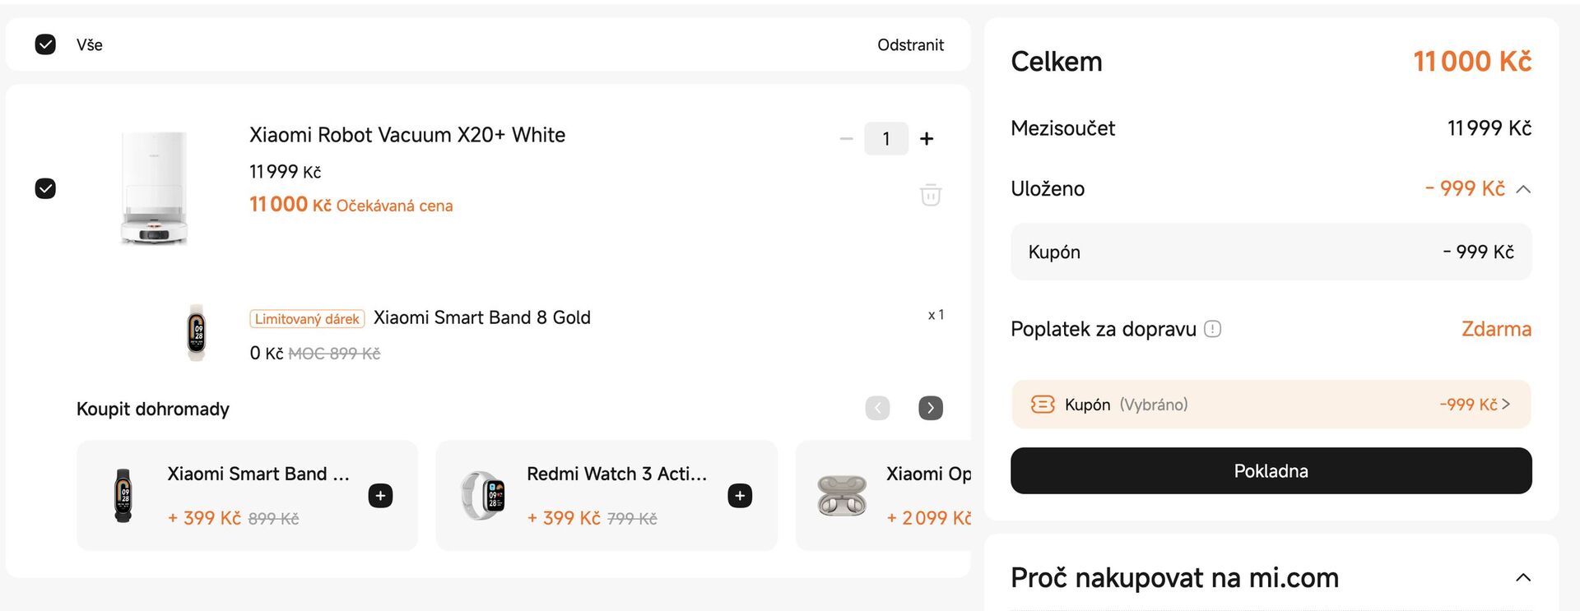This screenshot has height=611, width=1580.
Task: Click the 'Pokladna' checkout button
Action: pos(1271,471)
